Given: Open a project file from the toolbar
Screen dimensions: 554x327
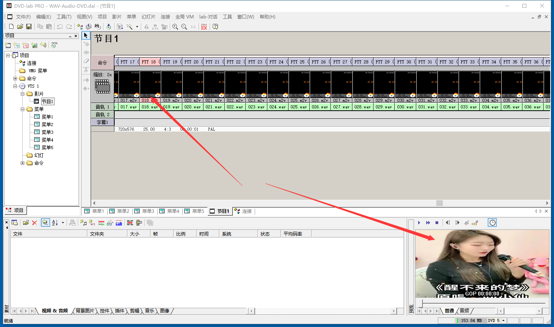Looking at the screenshot, I should tap(20, 27).
